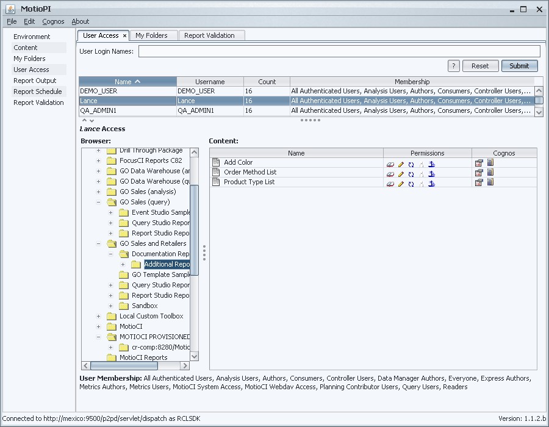Open Environment in the left sidebar

click(32, 37)
